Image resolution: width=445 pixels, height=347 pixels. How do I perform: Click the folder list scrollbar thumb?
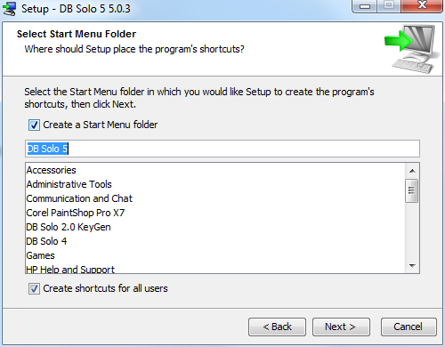(x=412, y=190)
